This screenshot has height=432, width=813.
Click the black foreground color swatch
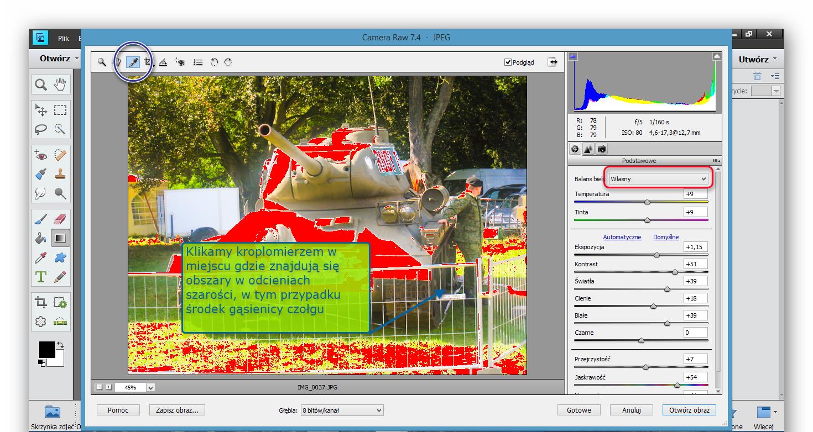[46, 350]
